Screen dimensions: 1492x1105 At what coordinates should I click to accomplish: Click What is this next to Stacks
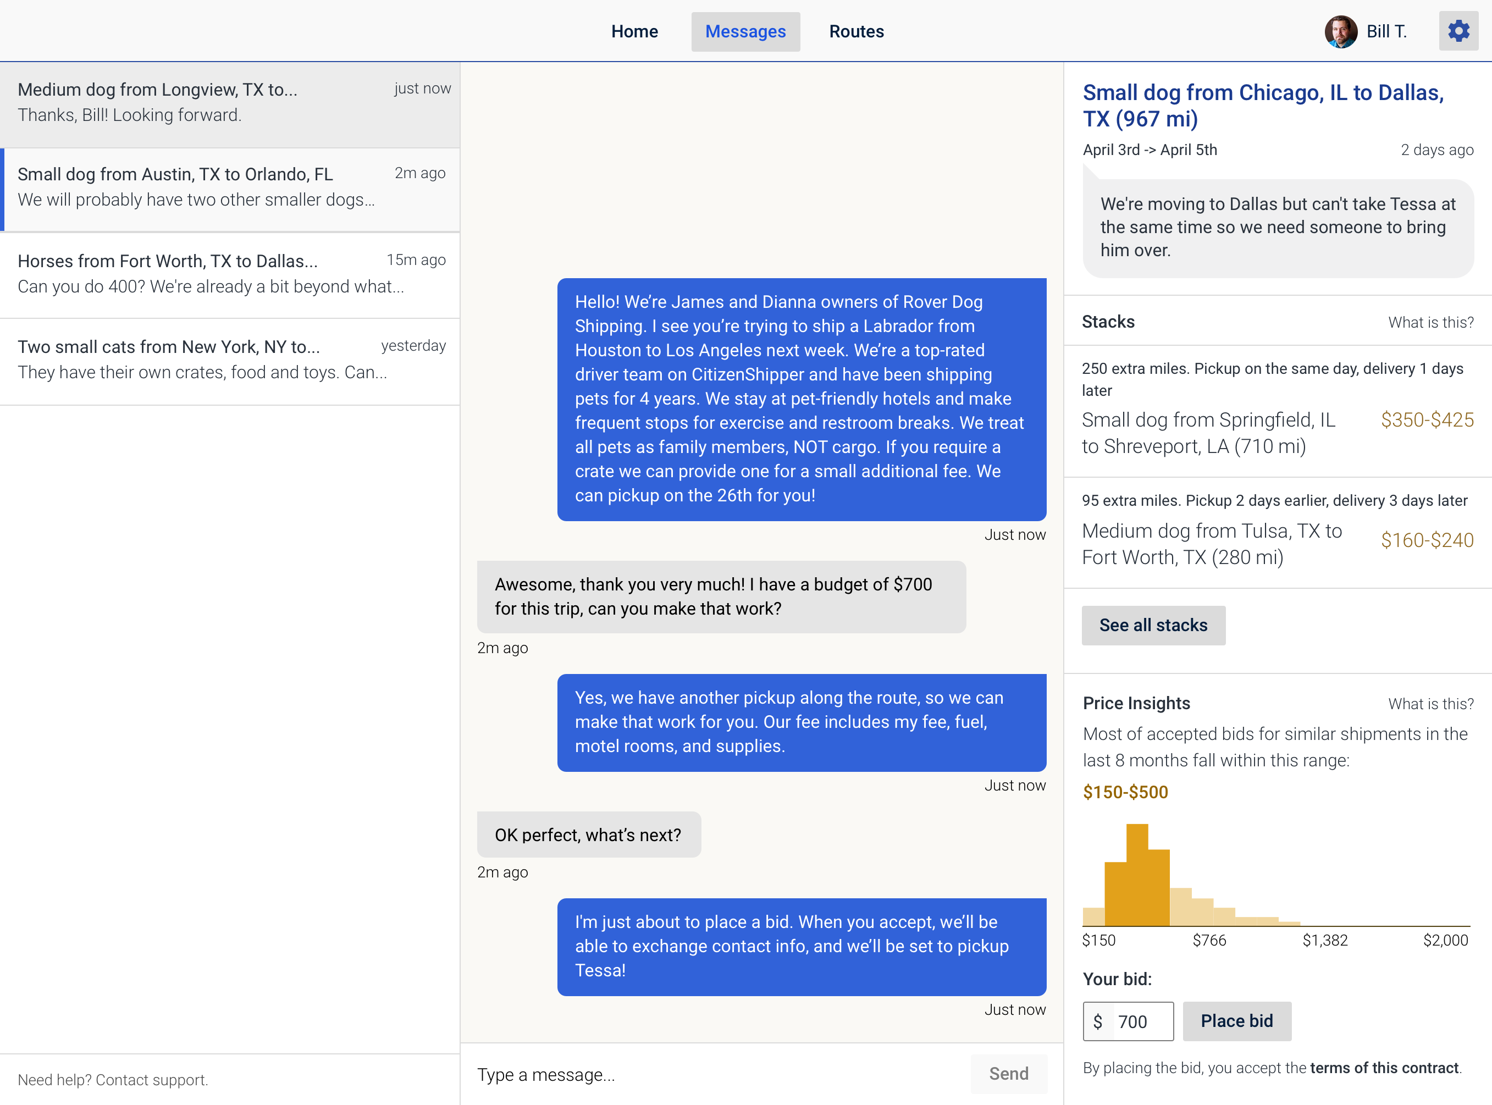[1430, 322]
